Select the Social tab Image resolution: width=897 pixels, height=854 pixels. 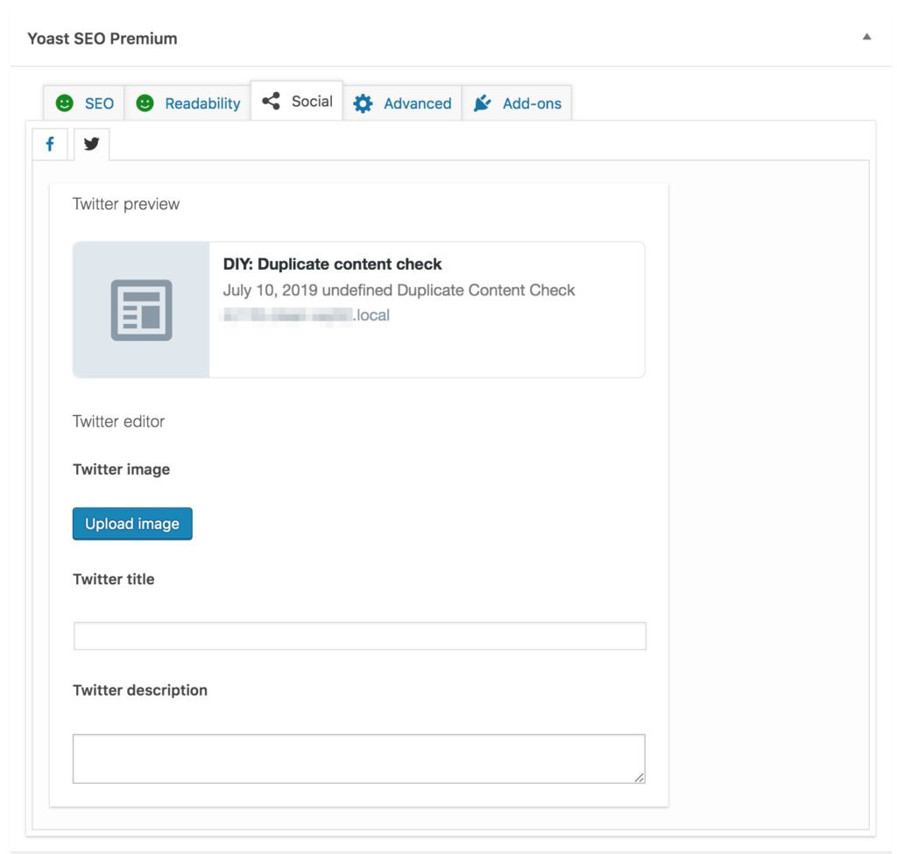pos(297,102)
